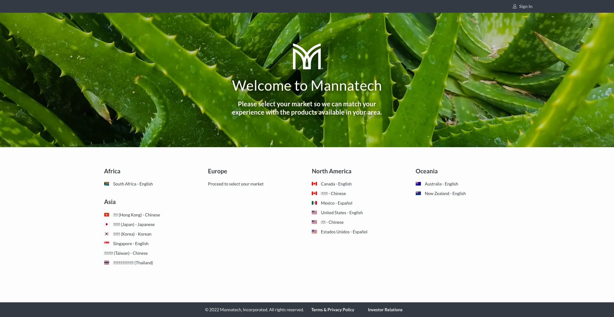The image size is (614, 317).
Task: Open Terms & Privacy Policy footer link
Action: [333, 310]
